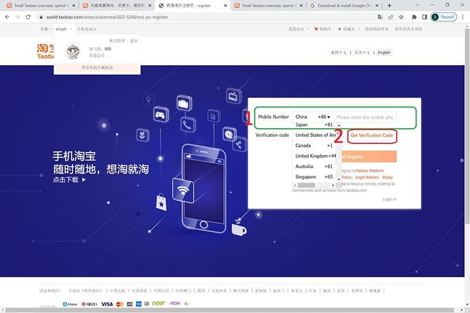Screen dimensions: 470x313
Task: Switch language to 繁體中文
Action: pos(339,52)
